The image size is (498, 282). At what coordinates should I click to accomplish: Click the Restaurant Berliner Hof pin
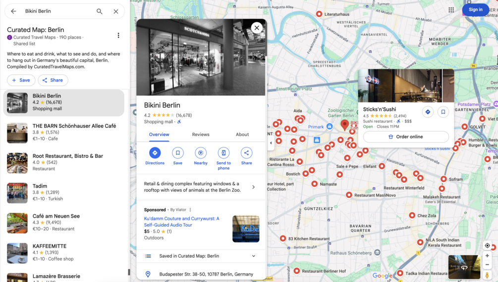click(297, 271)
